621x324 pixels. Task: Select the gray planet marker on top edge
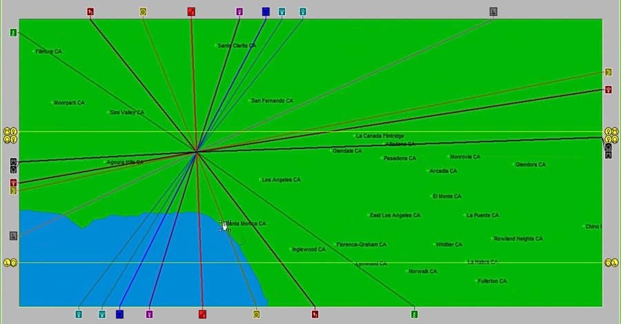493,12
